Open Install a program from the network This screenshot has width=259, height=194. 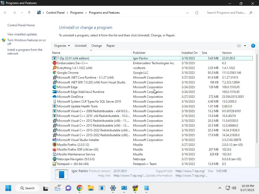click(x=25, y=52)
